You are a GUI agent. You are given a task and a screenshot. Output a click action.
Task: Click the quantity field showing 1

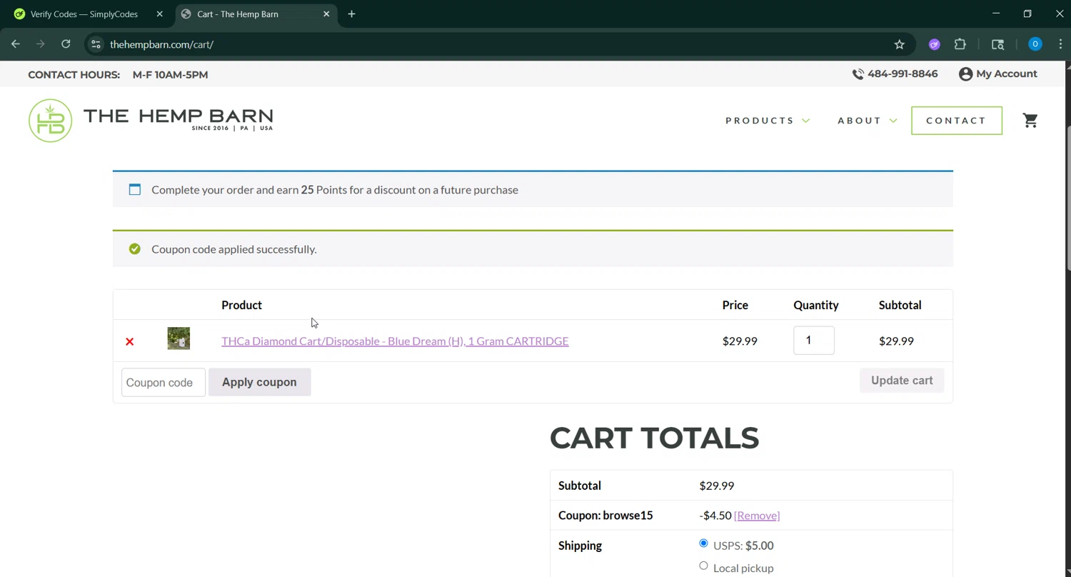tap(814, 340)
